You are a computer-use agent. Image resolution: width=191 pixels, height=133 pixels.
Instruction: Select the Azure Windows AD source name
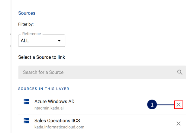coord(54,101)
